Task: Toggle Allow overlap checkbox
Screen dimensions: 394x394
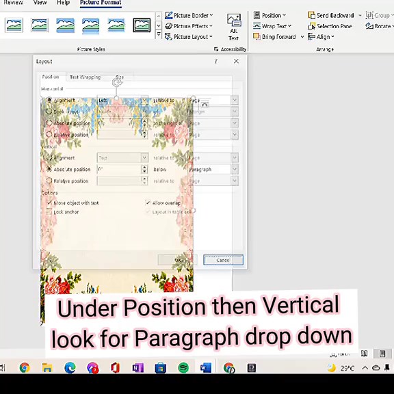Action: pos(148,202)
